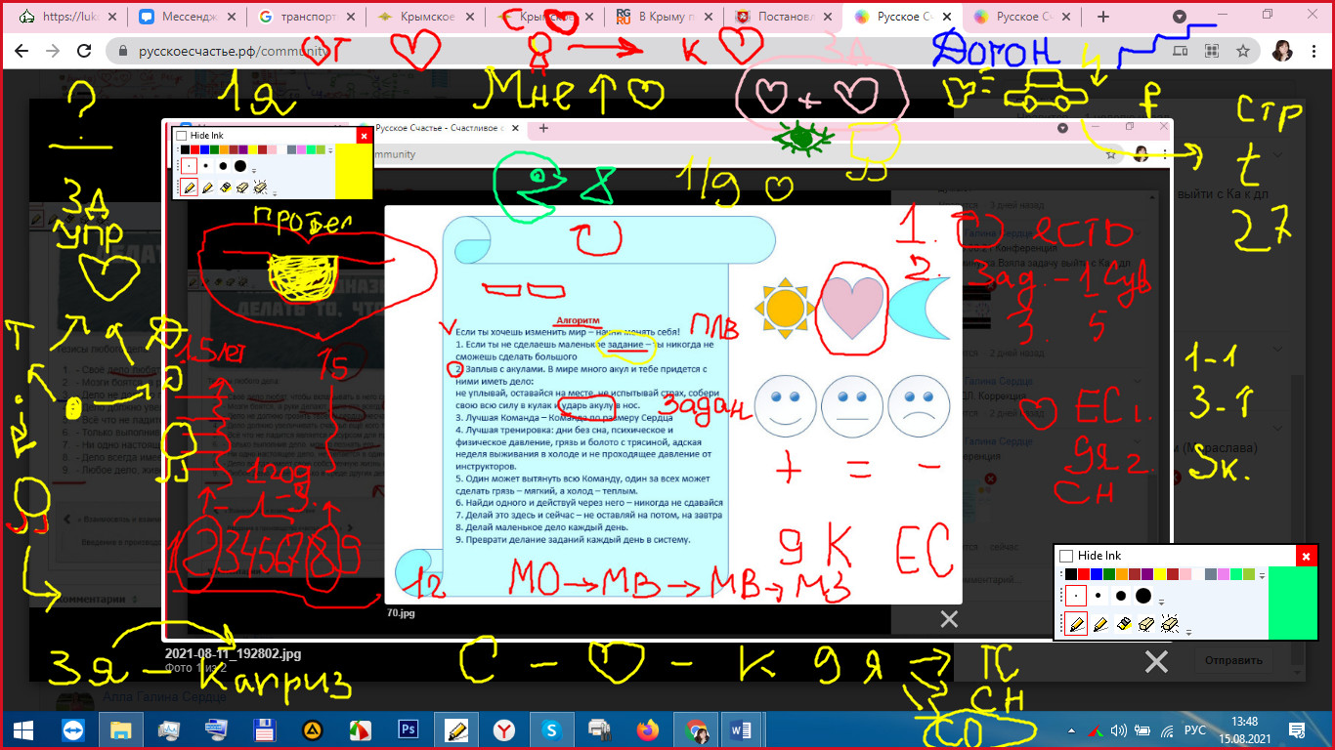Screen dimensions: 1335x750
Task: Open a new browser tab
Action: [1103, 17]
